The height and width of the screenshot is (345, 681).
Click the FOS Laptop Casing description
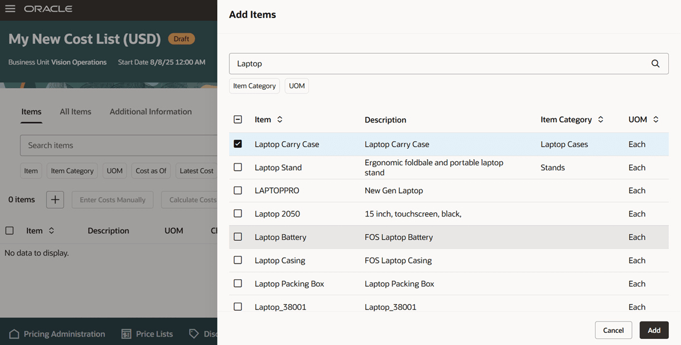click(x=398, y=261)
